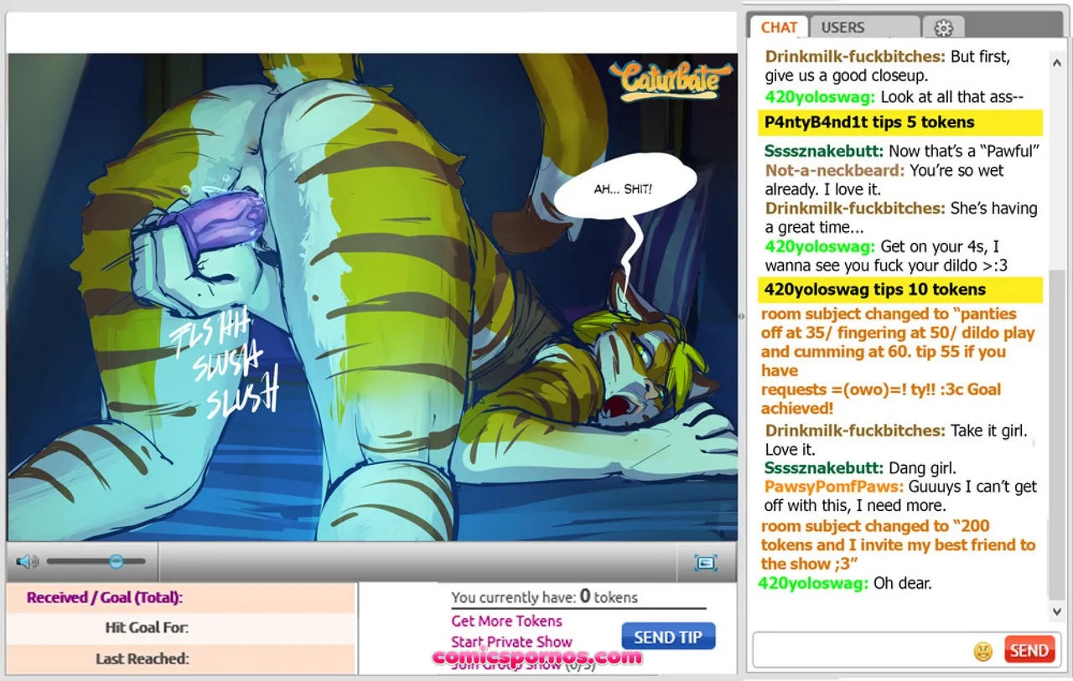Viewport: 1073px width, 681px height.
Task: Click '420yoloswag: Oh dear.' chat line
Action: click(845, 583)
